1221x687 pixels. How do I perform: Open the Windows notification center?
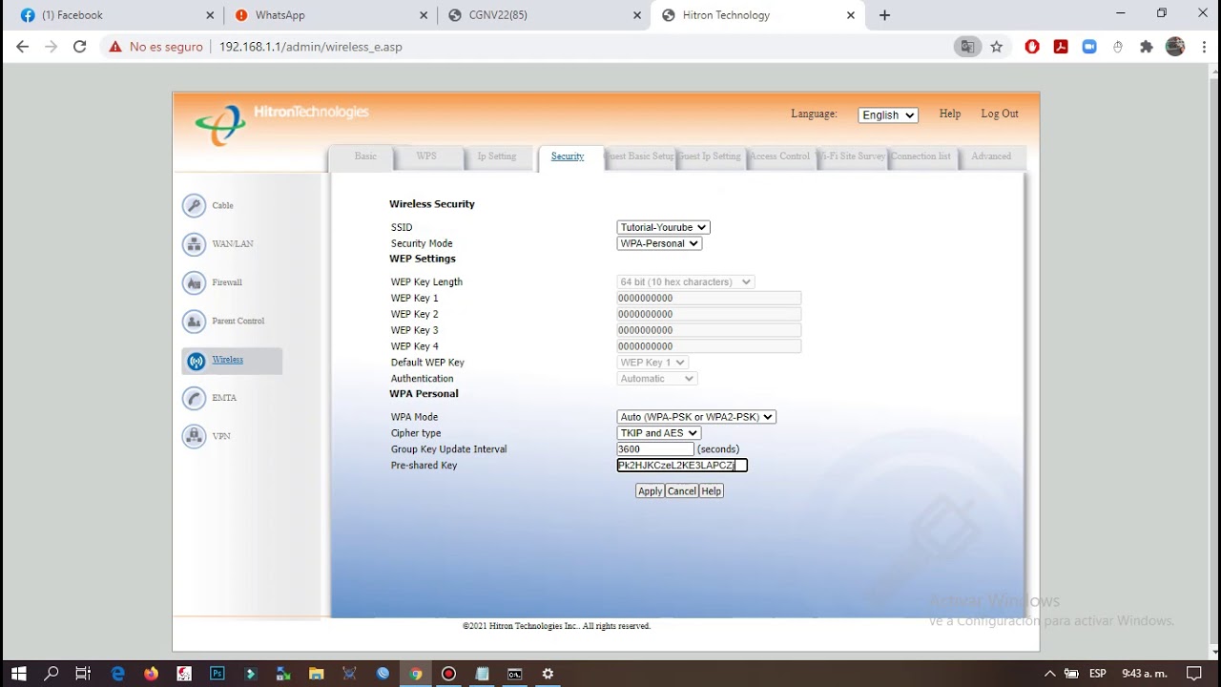(1194, 674)
